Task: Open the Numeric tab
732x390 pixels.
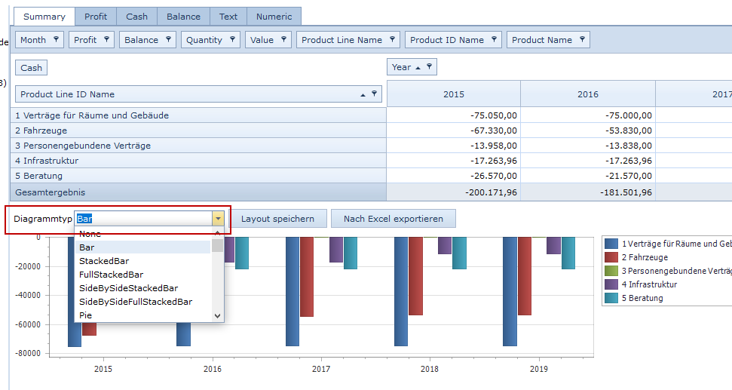Action: (274, 17)
